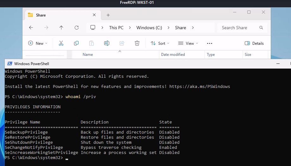Screen dimensions: 291x166
Task: Refresh the Share folder view
Action: pyautogui.click(x=76, y=28)
